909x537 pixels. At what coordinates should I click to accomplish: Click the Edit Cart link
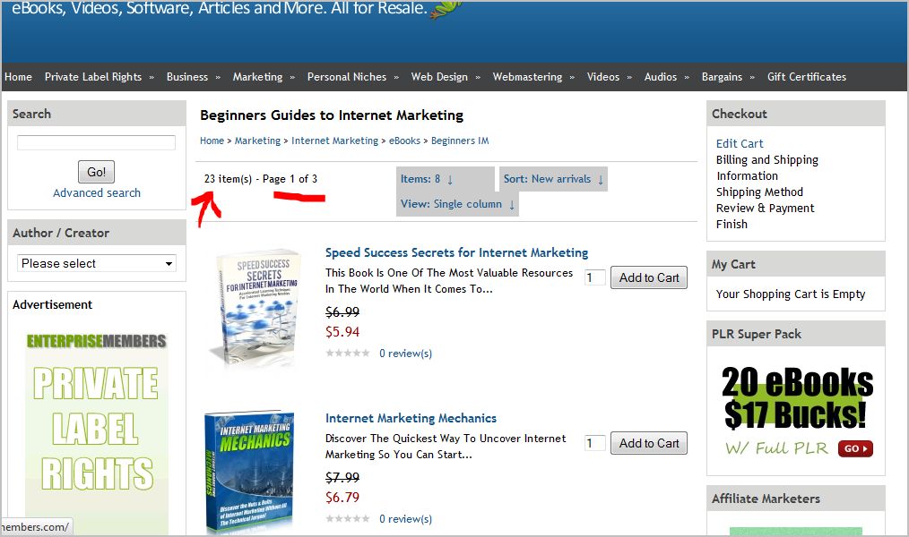point(740,143)
